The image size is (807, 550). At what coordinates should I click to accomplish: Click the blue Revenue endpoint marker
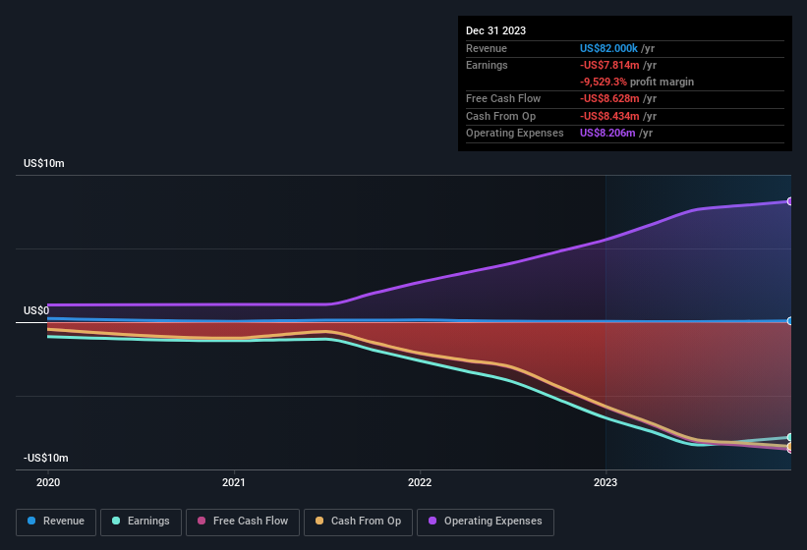pyautogui.click(x=790, y=321)
